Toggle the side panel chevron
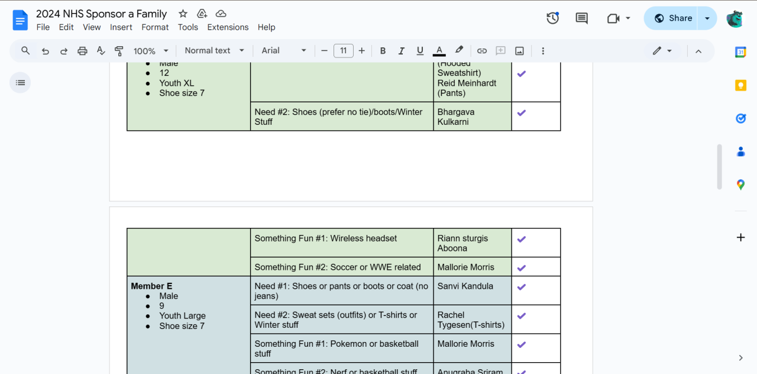 click(x=740, y=357)
